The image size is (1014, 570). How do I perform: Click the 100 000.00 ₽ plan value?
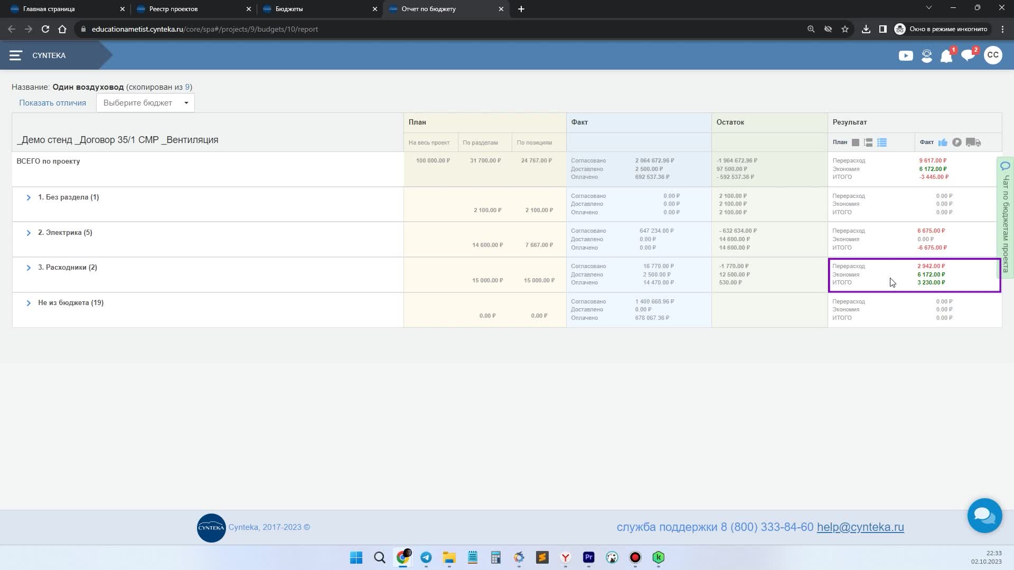tap(433, 160)
